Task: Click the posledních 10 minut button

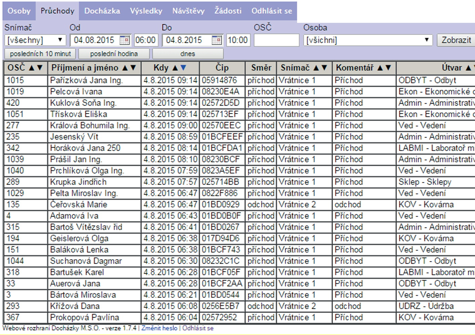Action: pyautogui.click(x=40, y=54)
